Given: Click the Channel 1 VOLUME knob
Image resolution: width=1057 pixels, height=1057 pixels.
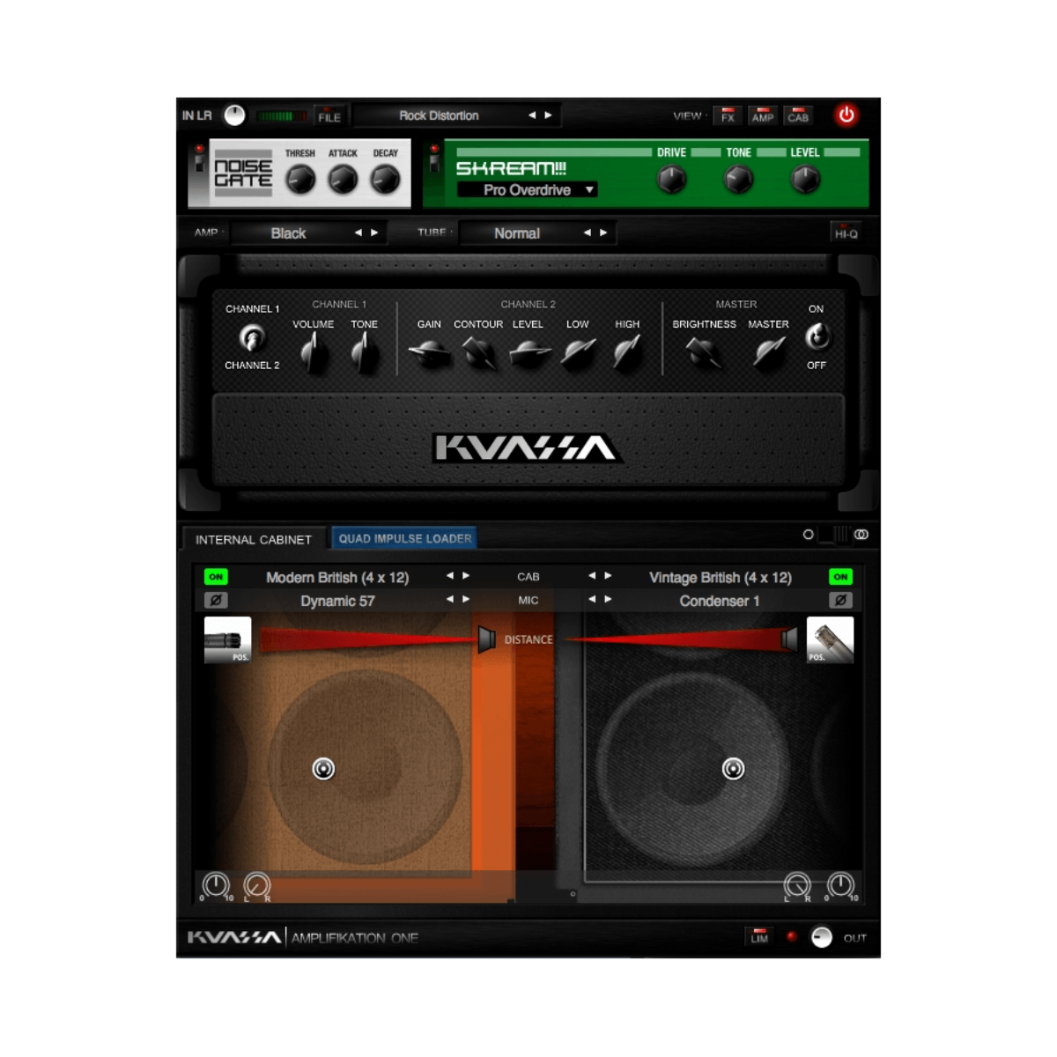Looking at the screenshot, I should click(x=313, y=353).
